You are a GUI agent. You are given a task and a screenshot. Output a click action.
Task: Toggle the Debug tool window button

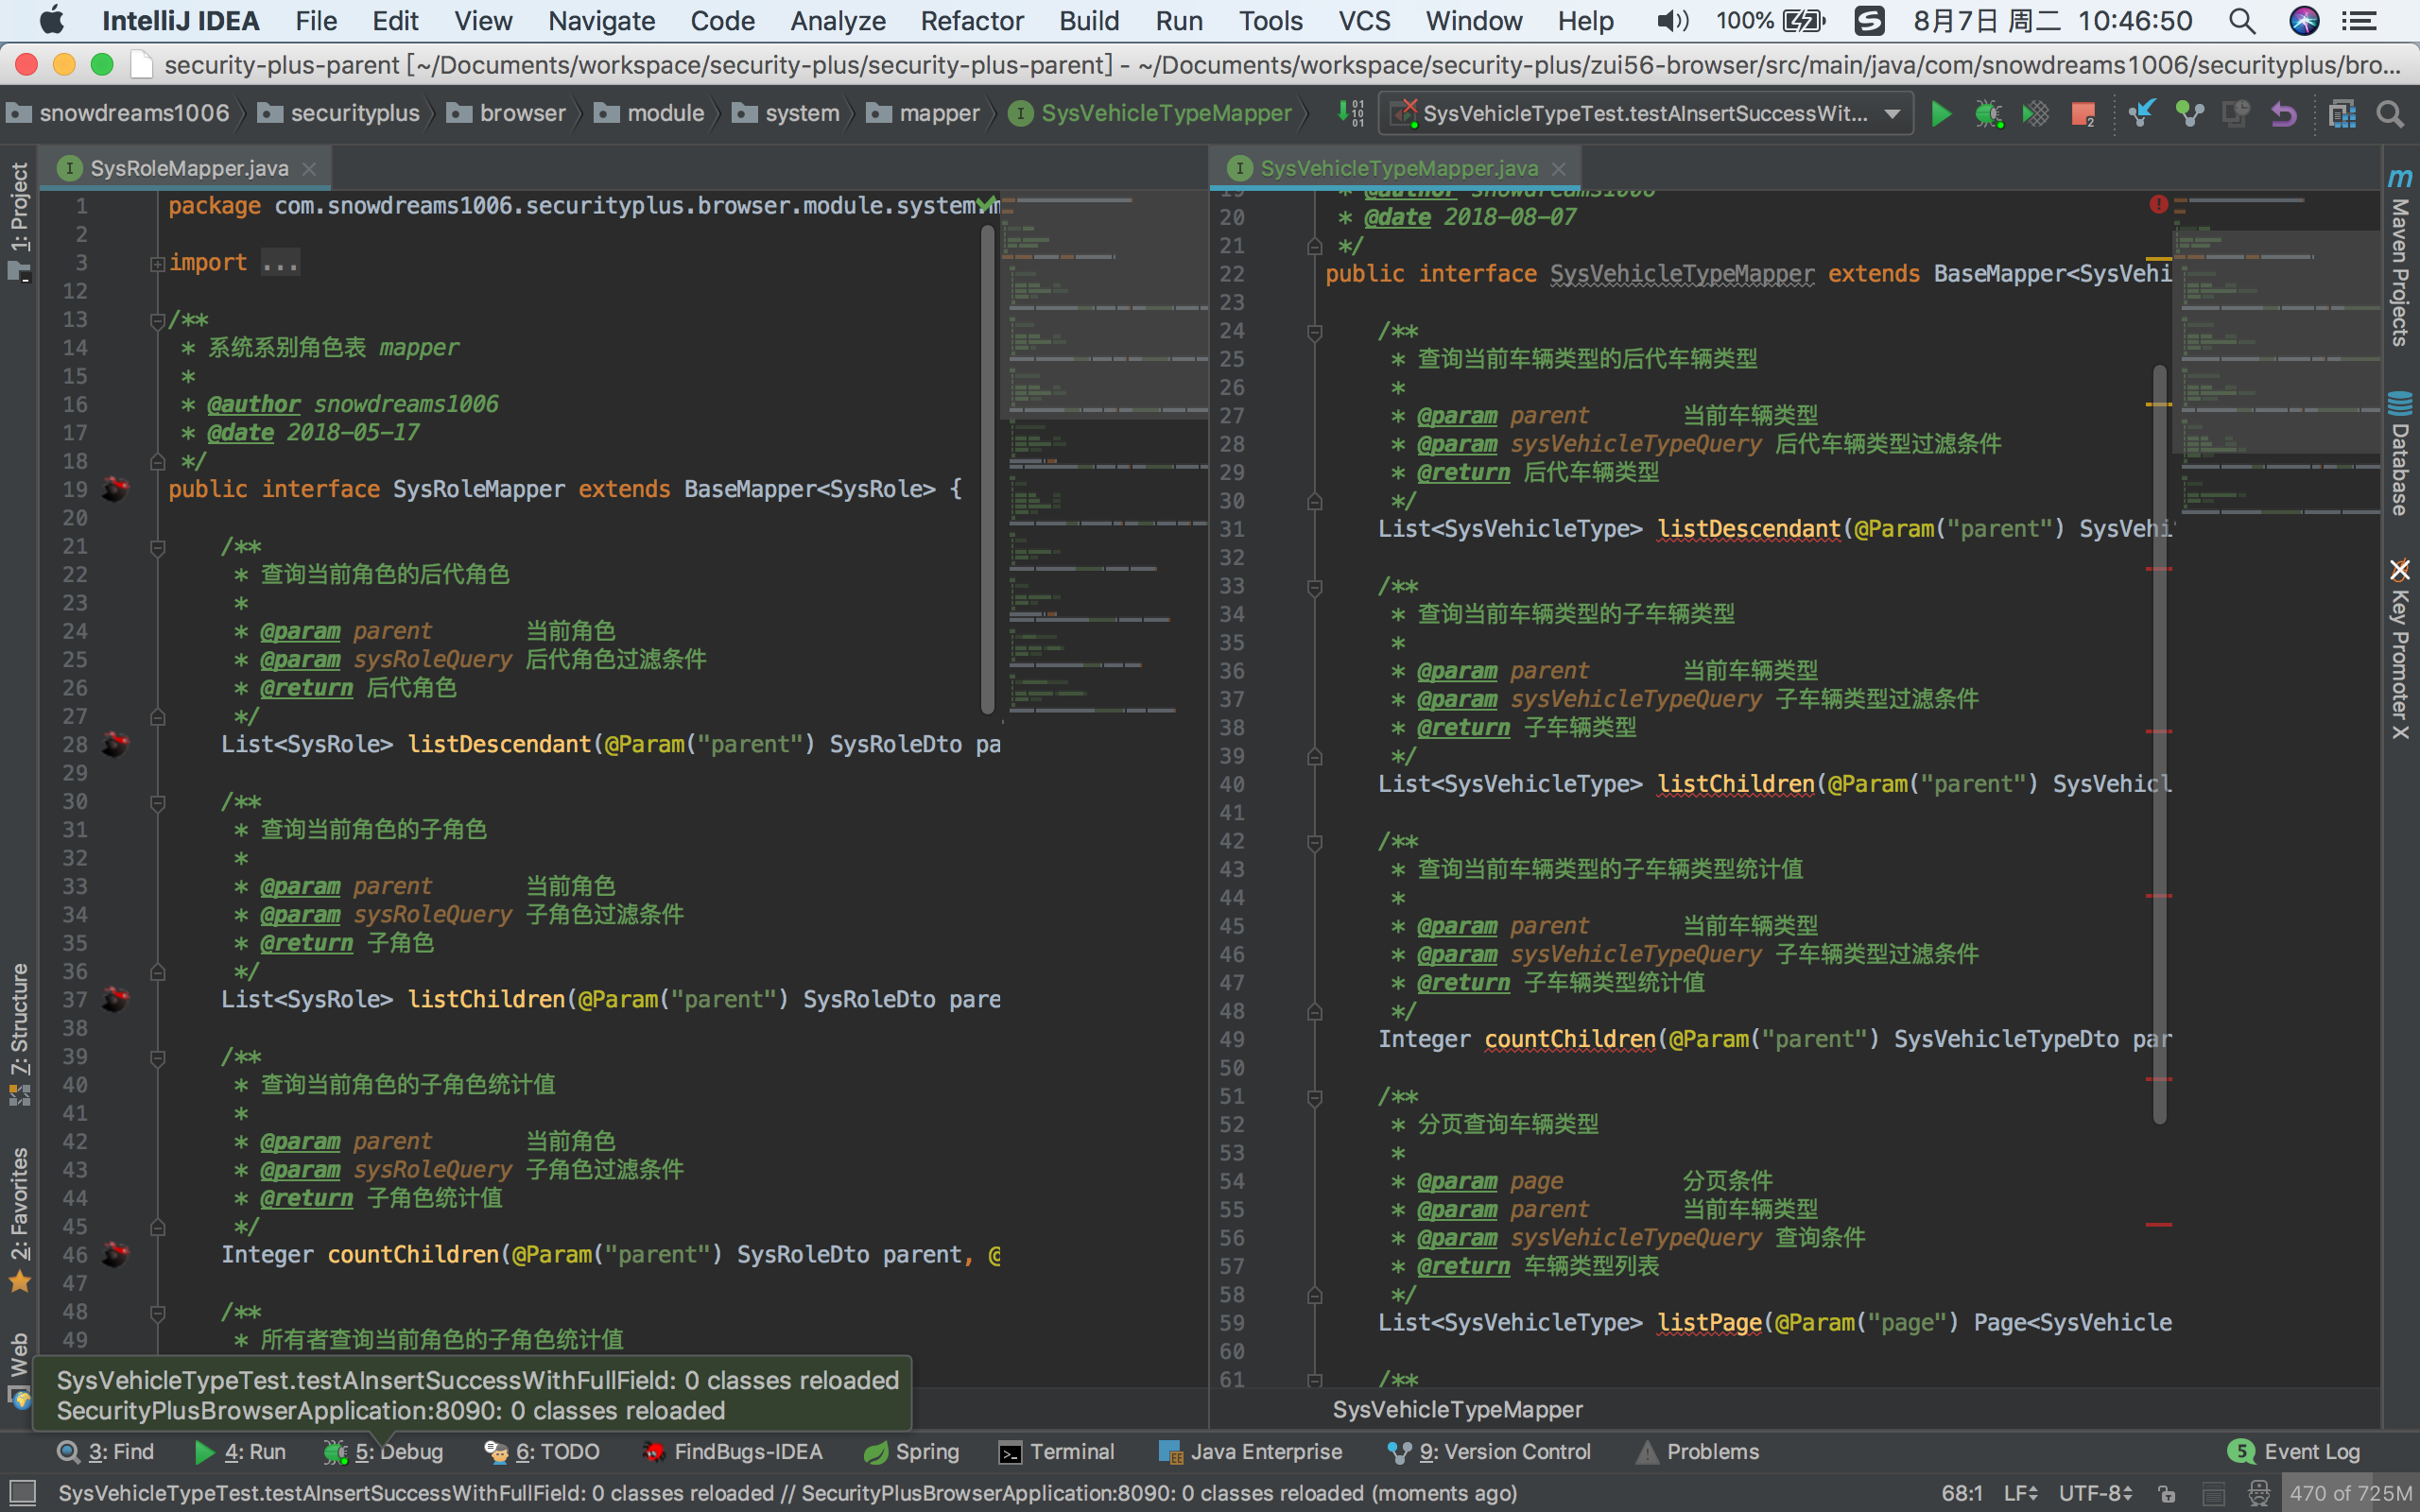click(383, 1452)
